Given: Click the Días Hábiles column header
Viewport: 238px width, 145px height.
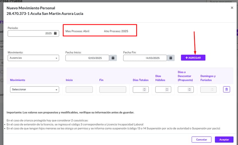Looking at the screenshot, I should click(x=160, y=78).
